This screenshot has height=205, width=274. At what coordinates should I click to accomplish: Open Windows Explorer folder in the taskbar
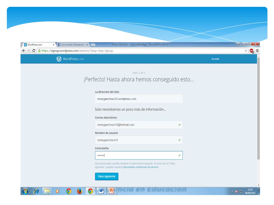(x=47, y=191)
